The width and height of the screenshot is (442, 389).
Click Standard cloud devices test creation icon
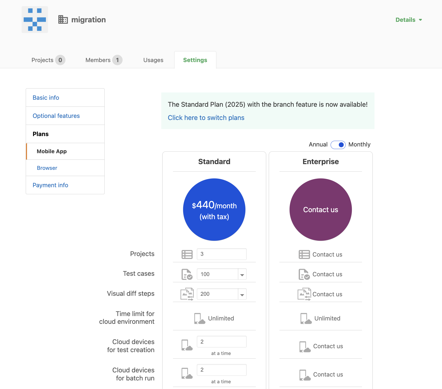(187, 345)
